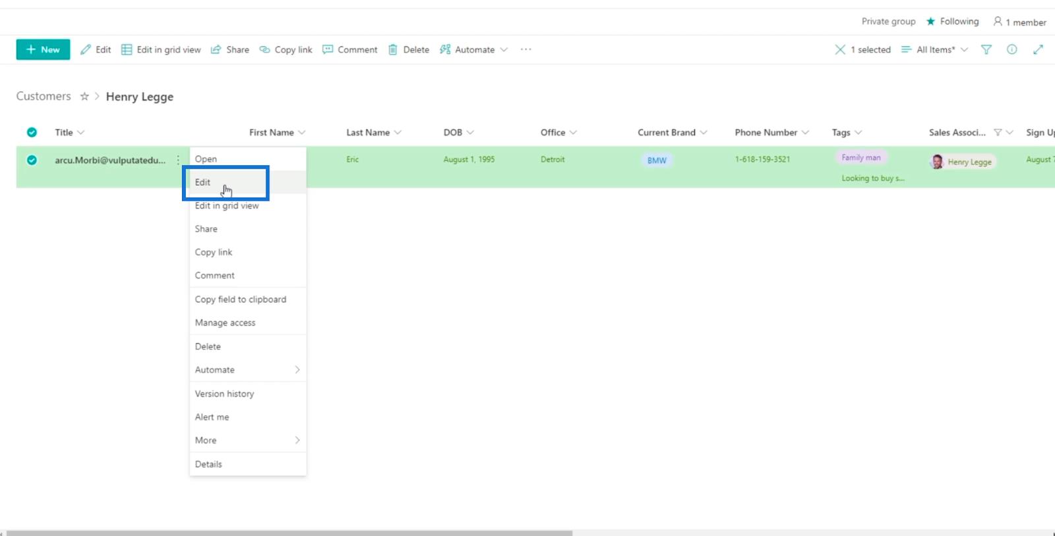Choose Edit from the context menu
Image resolution: width=1055 pixels, height=536 pixels.
(248, 182)
